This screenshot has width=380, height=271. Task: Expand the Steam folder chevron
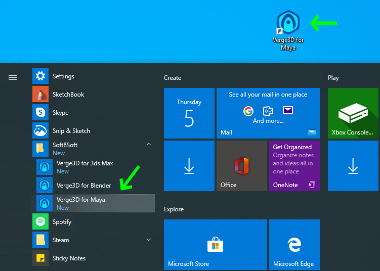(149, 240)
